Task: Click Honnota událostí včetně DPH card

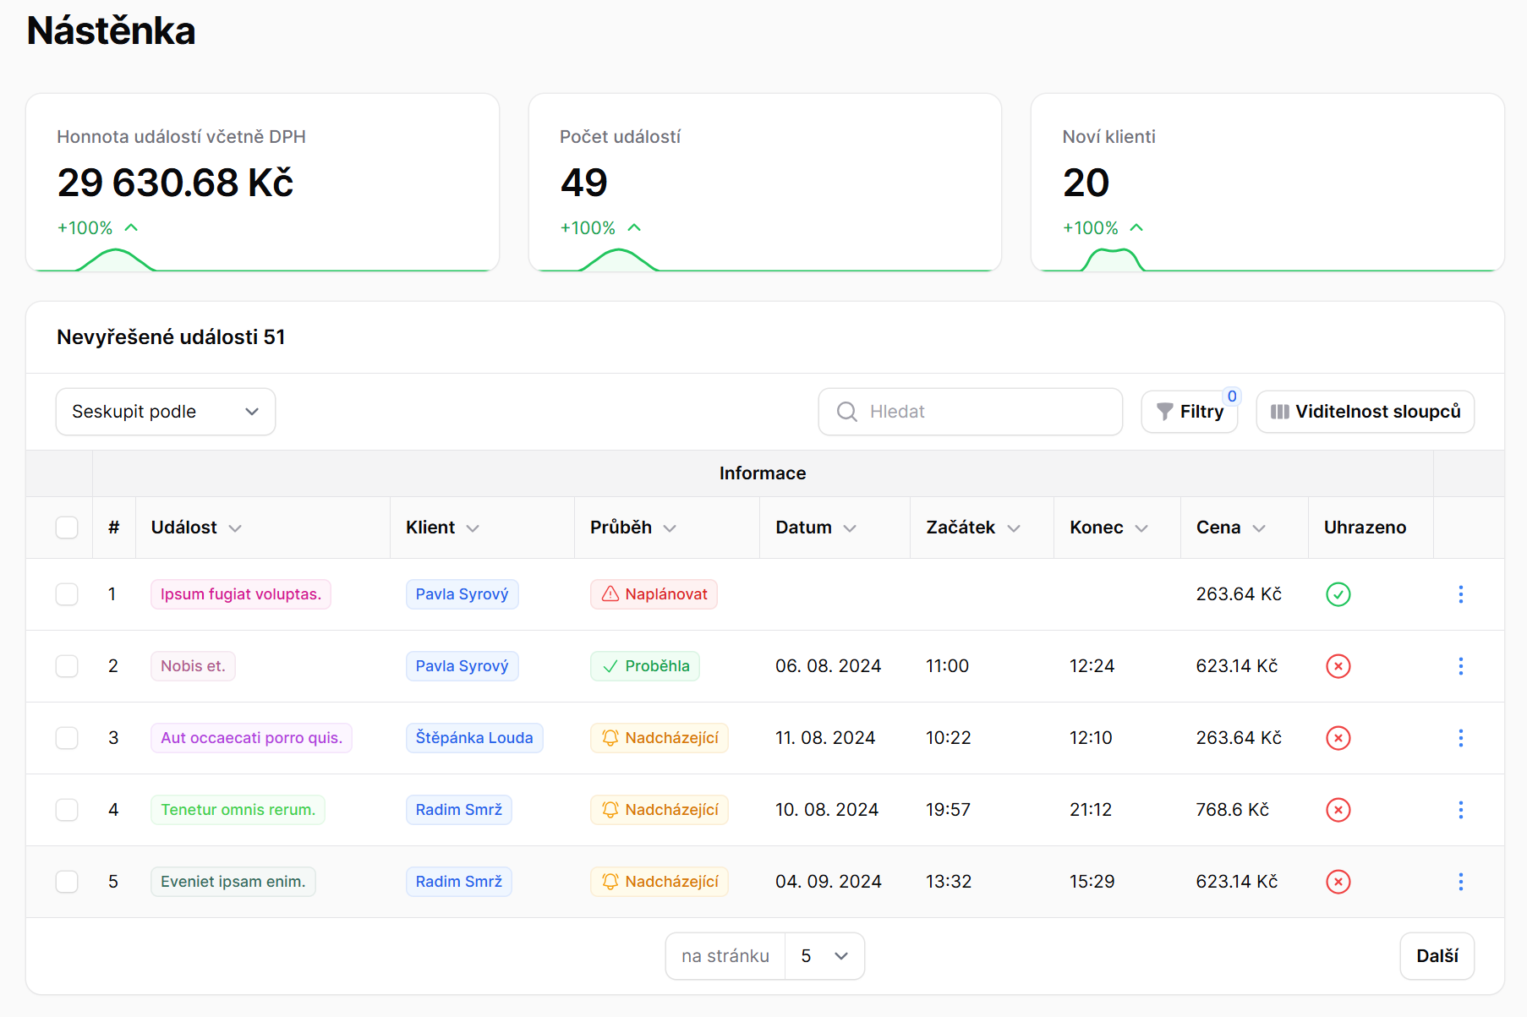Action: [x=263, y=183]
